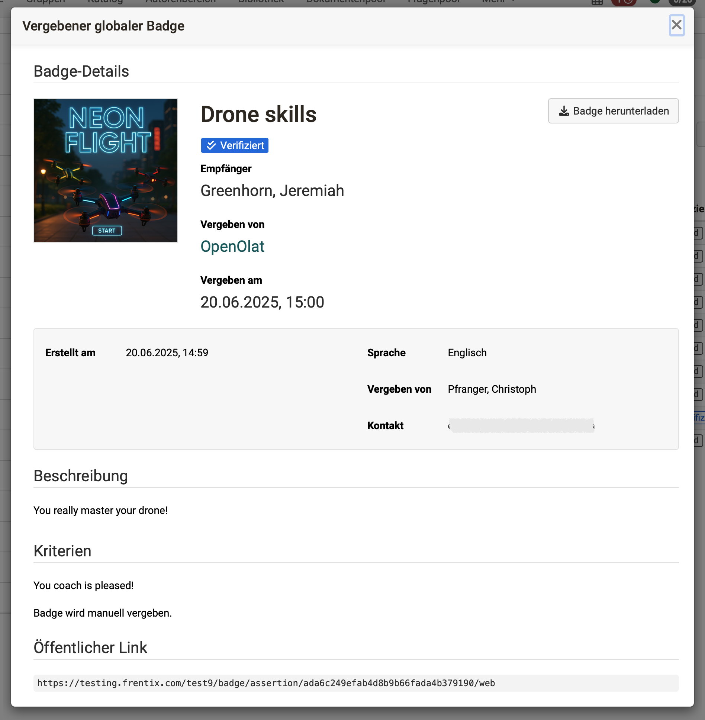Close the Vergebener globaler Badge dialog
Image resolution: width=705 pixels, height=720 pixels.
(x=677, y=26)
